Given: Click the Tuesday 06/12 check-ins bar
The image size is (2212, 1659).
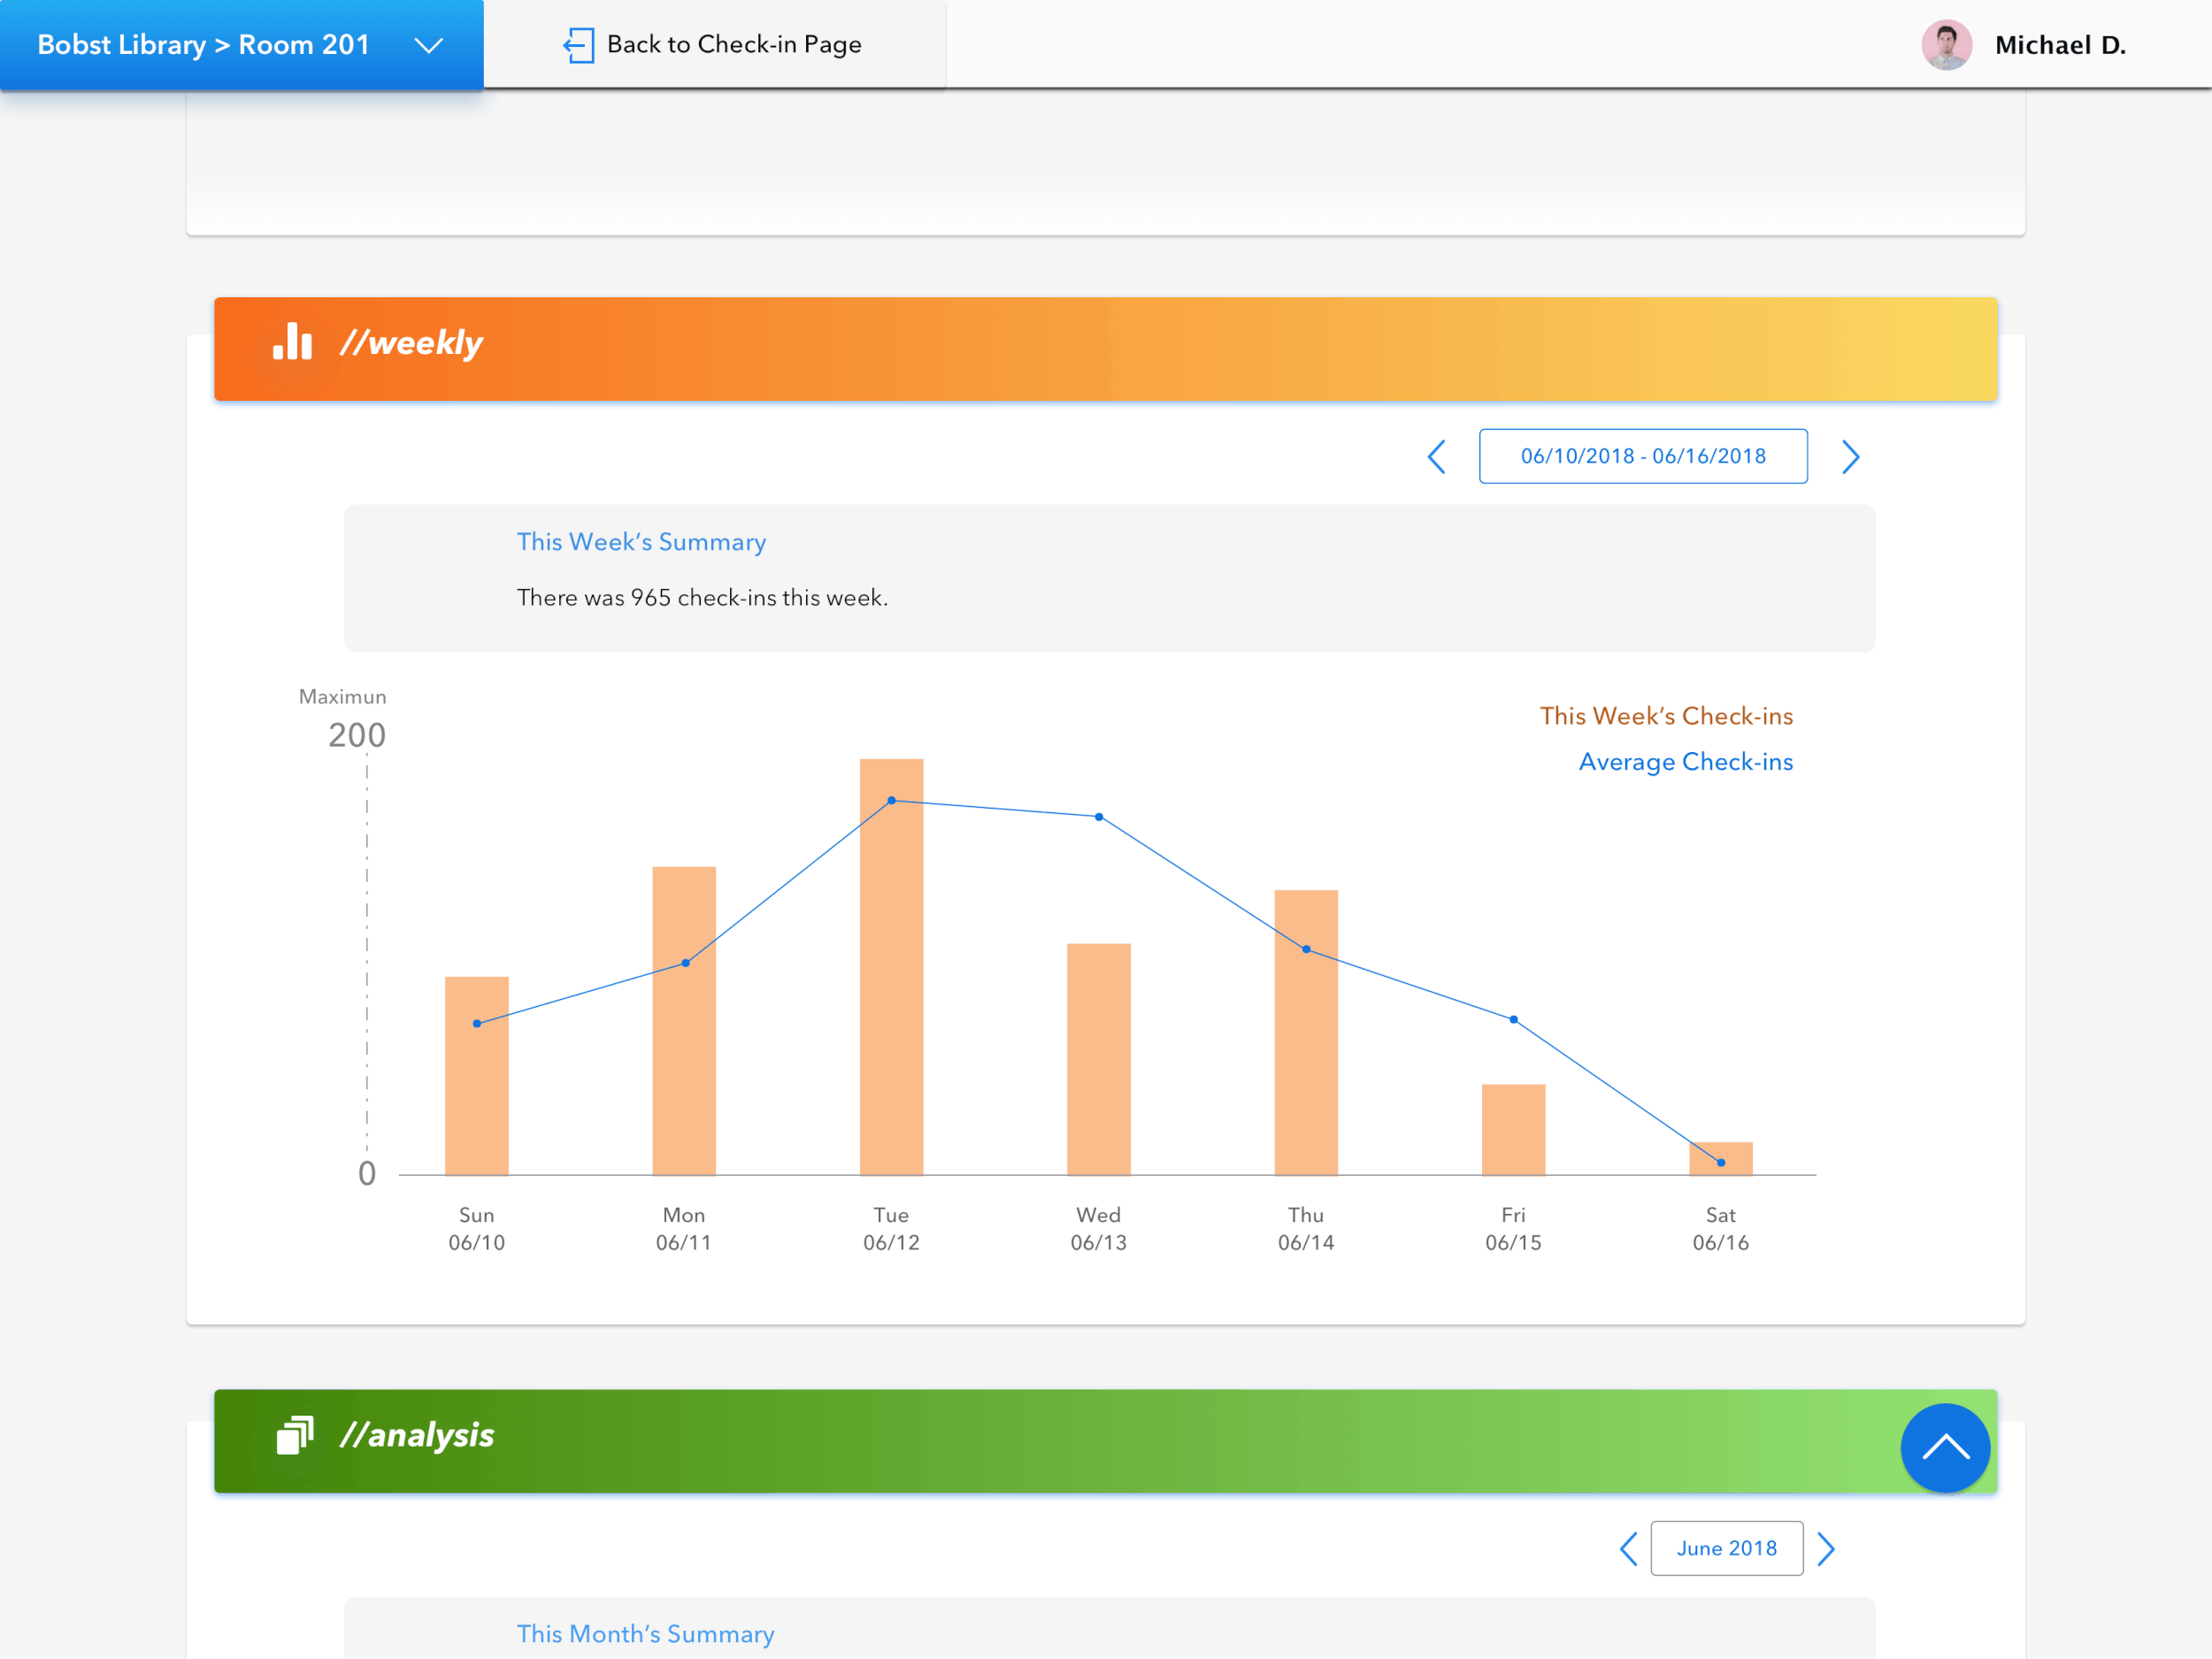Looking at the screenshot, I should 891,1000.
